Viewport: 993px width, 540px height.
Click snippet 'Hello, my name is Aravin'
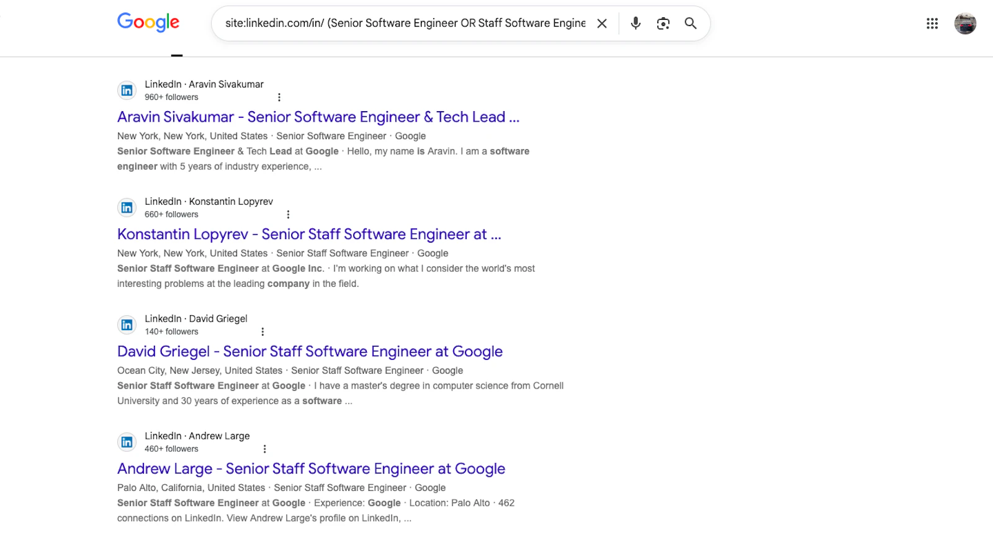(401, 151)
